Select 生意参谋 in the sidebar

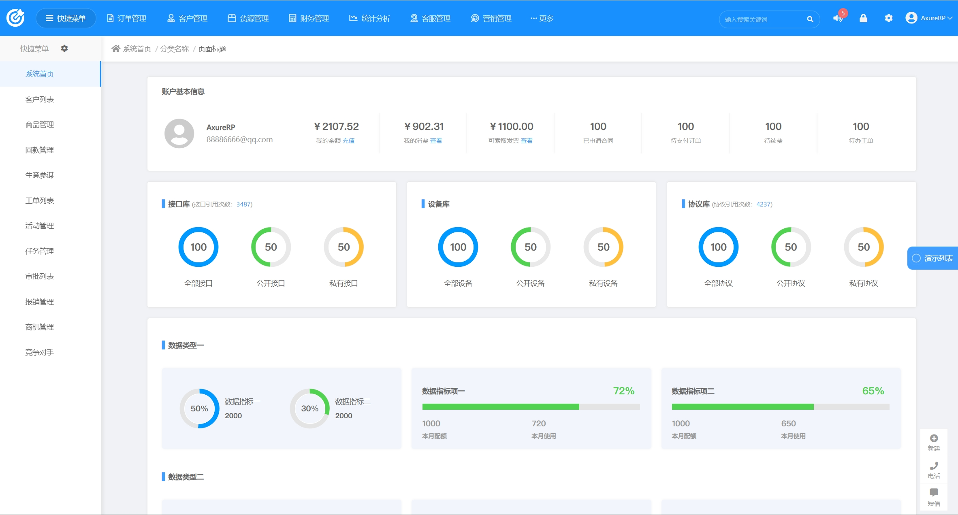tap(50, 175)
